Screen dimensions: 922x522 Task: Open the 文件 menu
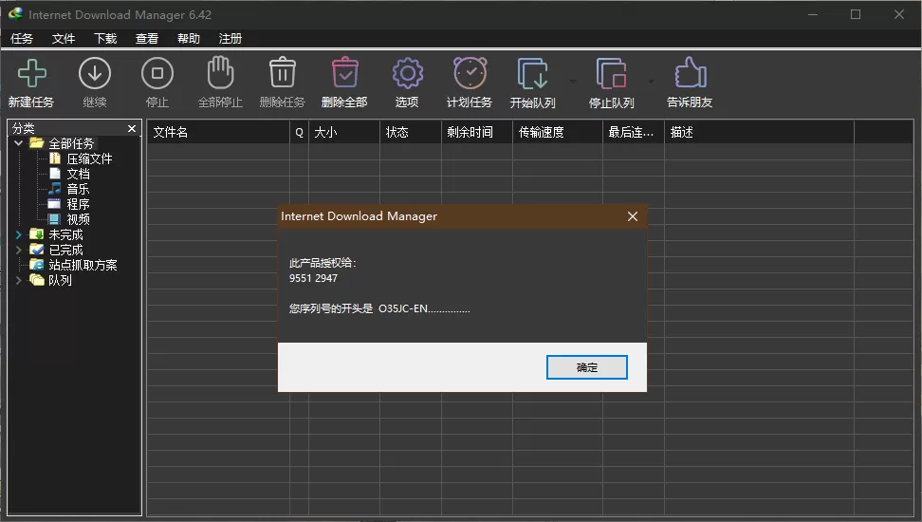[64, 39]
